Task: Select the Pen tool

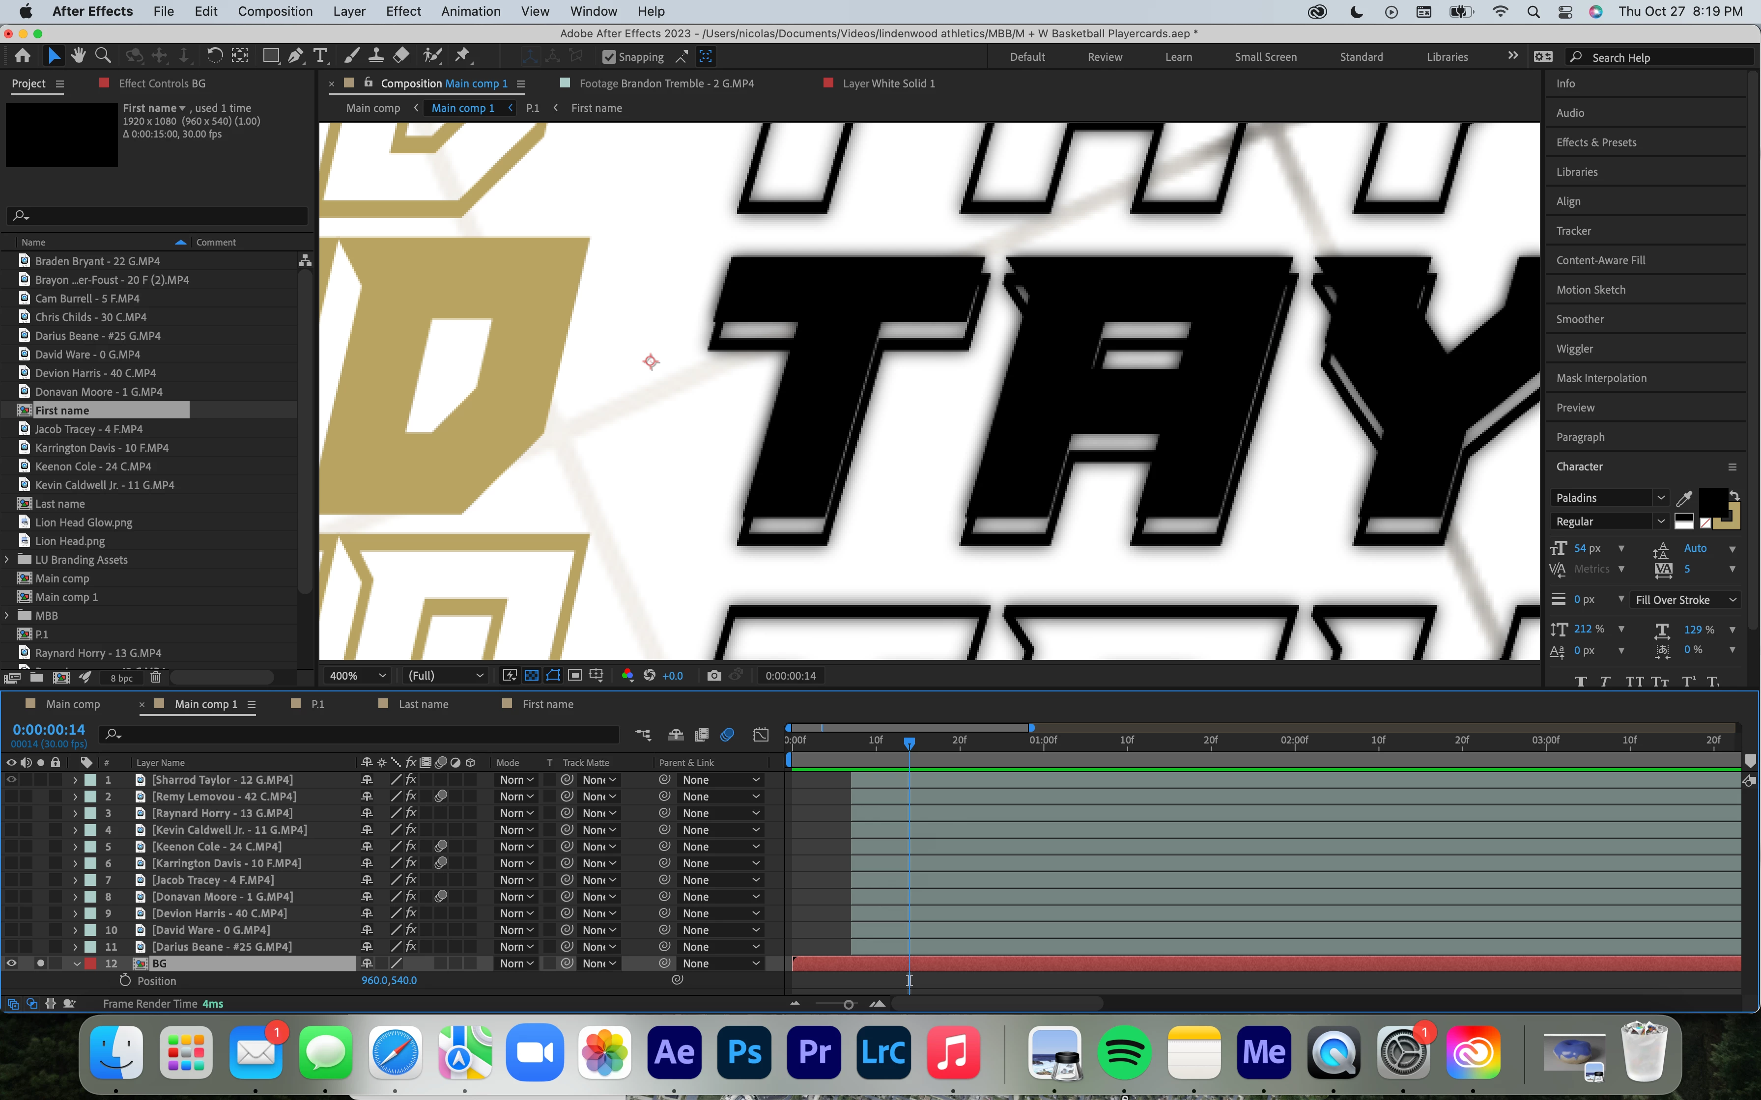Action: click(295, 56)
